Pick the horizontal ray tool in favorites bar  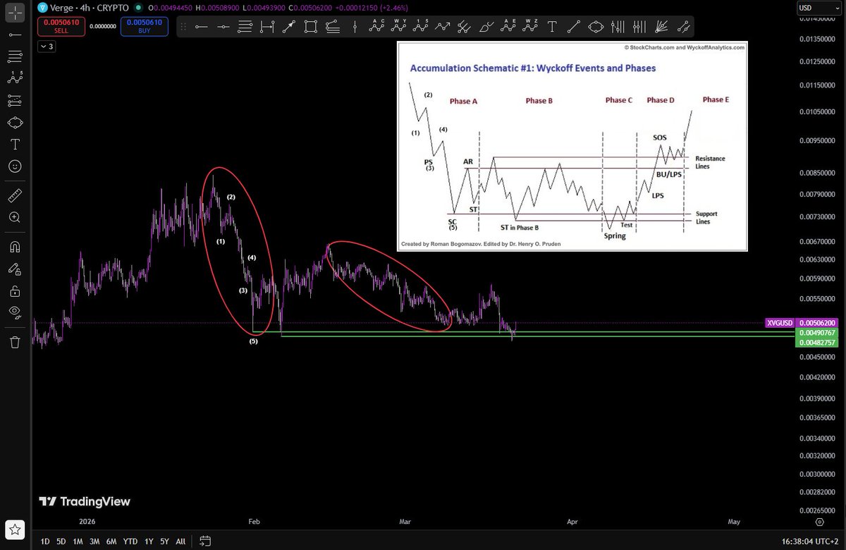[x=223, y=27]
